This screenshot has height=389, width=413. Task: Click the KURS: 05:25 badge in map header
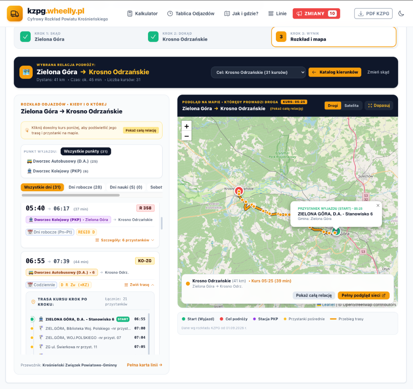294,102
